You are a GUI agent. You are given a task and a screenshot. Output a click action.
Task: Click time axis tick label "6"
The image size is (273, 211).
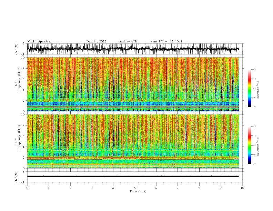156,188
